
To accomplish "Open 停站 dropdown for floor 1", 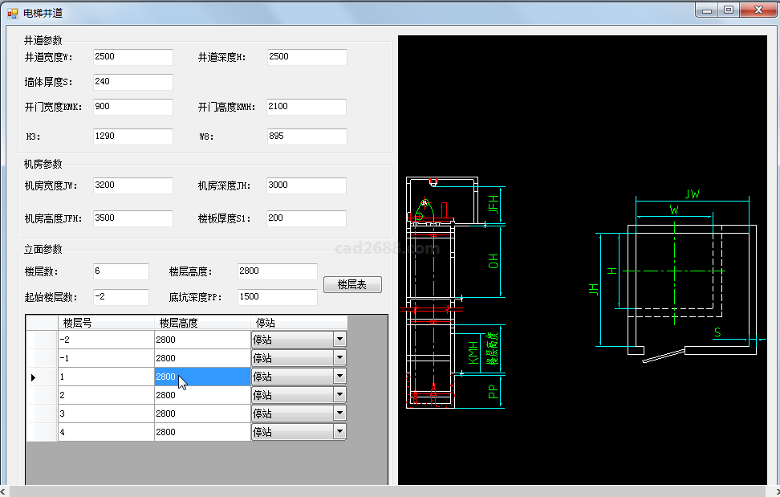I will coord(339,377).
